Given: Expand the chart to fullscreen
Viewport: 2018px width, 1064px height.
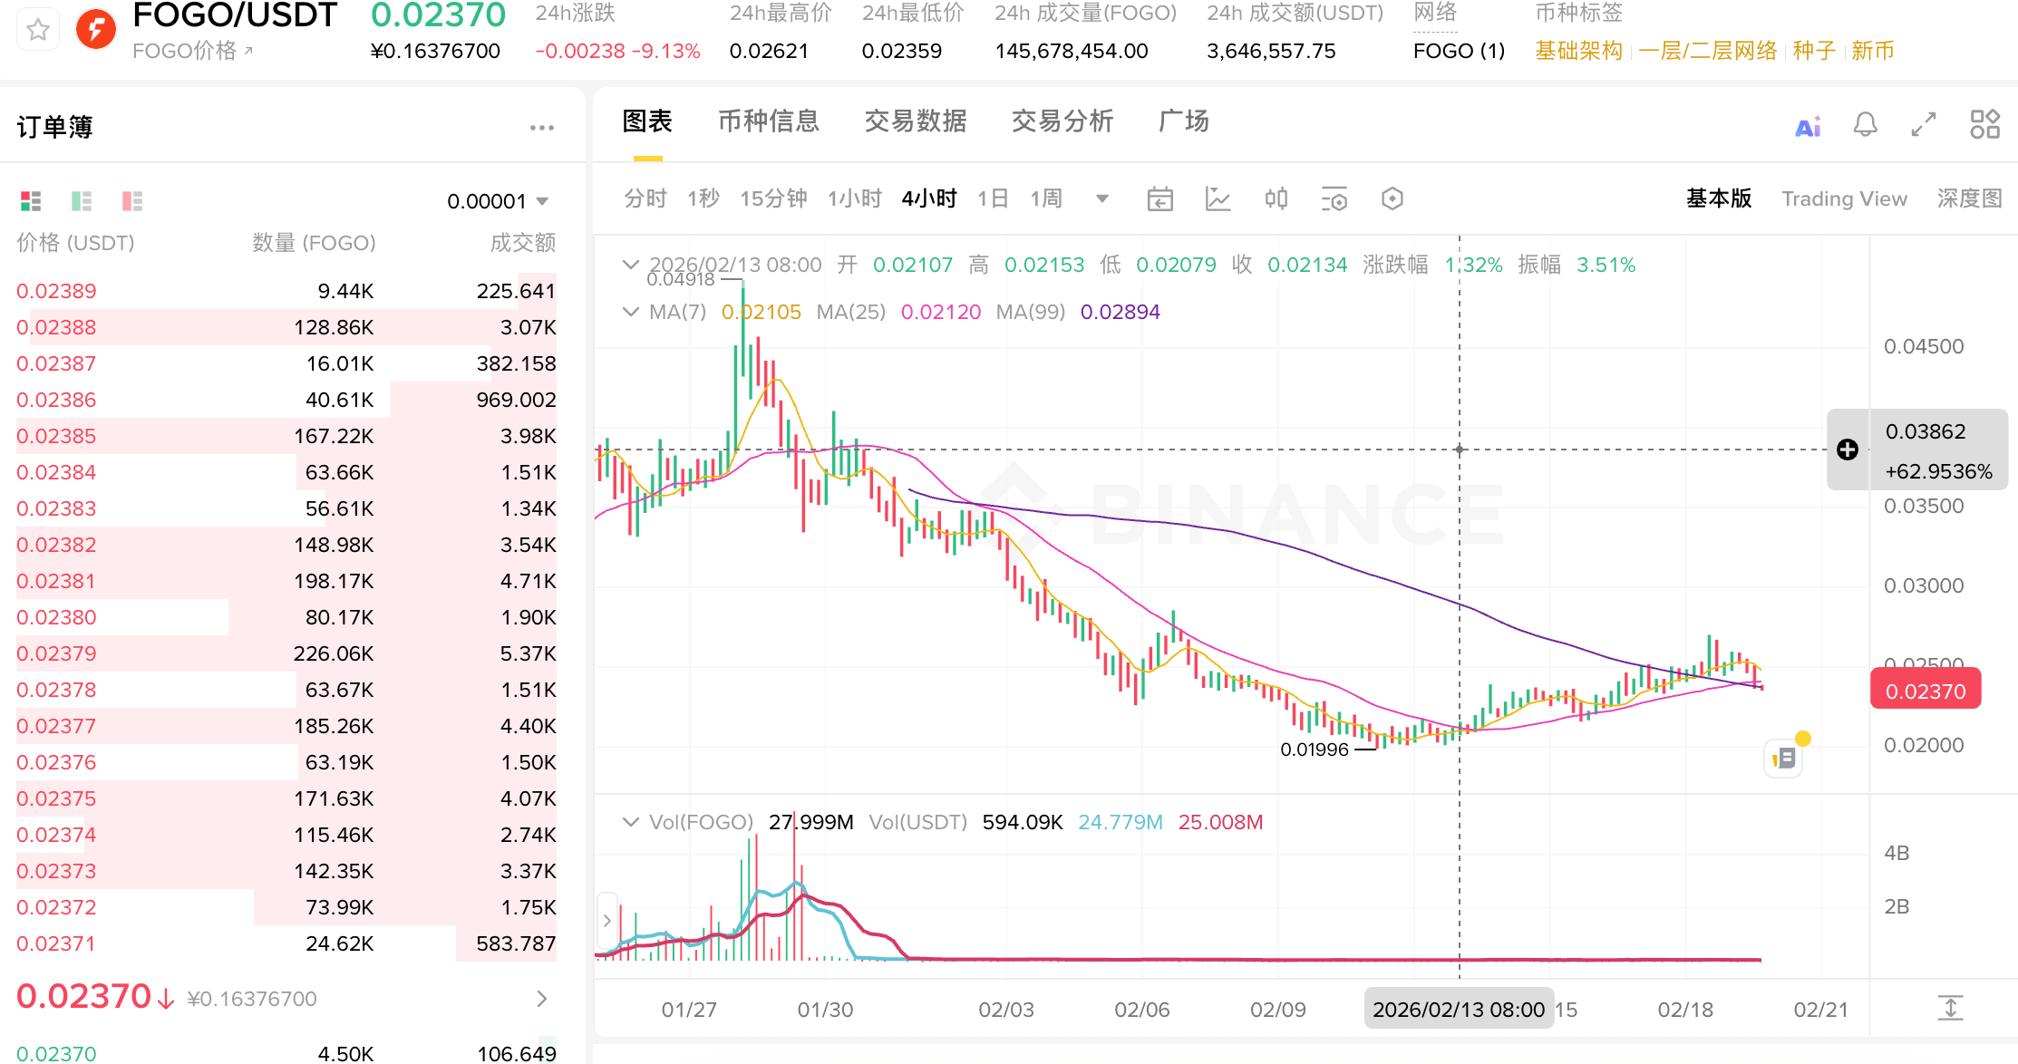Looking at the screenshot, I should click(1924, 124).
